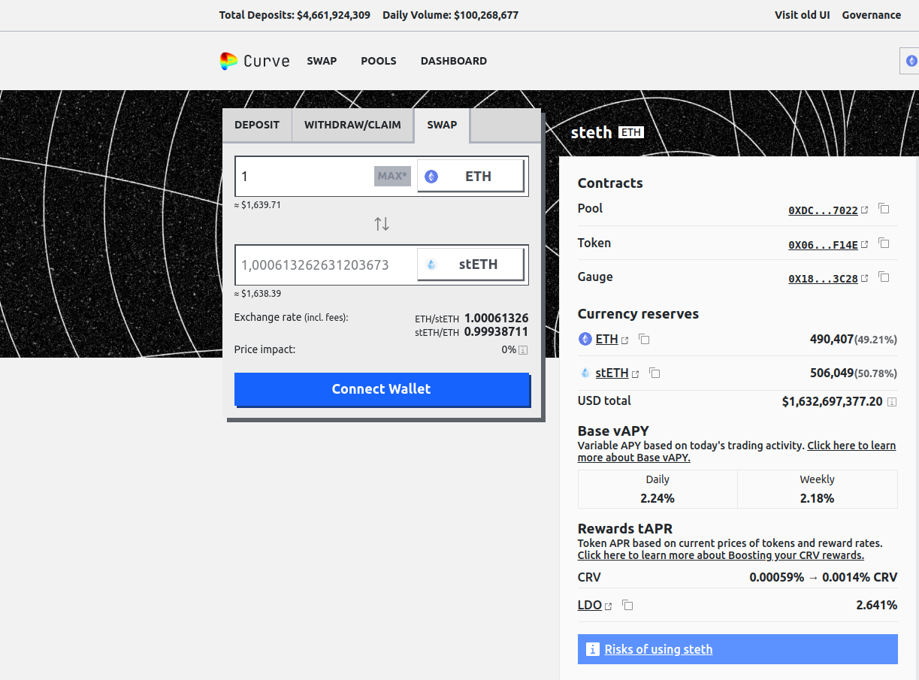
Task: Open the network selector in header
Action: pos(911,61)
